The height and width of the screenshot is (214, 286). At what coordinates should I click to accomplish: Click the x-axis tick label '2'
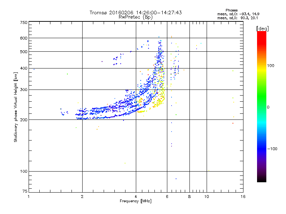point(82,197)
